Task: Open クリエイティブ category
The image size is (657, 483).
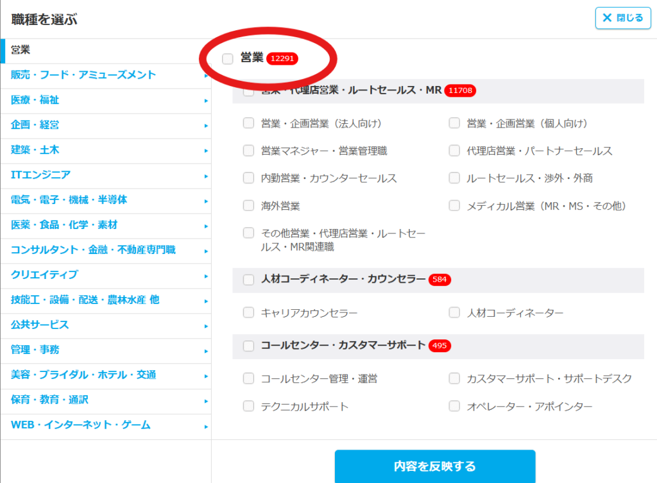Action: point(44,275)
